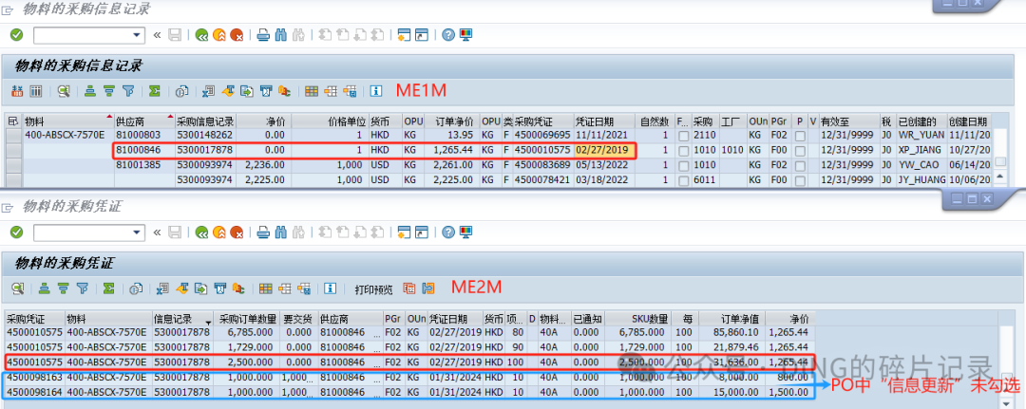Click Print icon in 采购凭证 window toolbar

(263, 232)
